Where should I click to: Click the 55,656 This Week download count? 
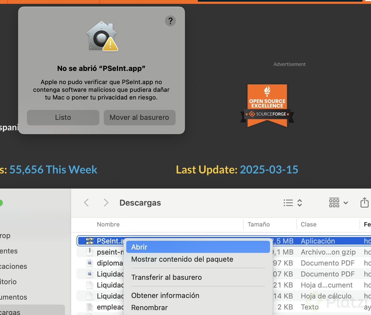53,170
